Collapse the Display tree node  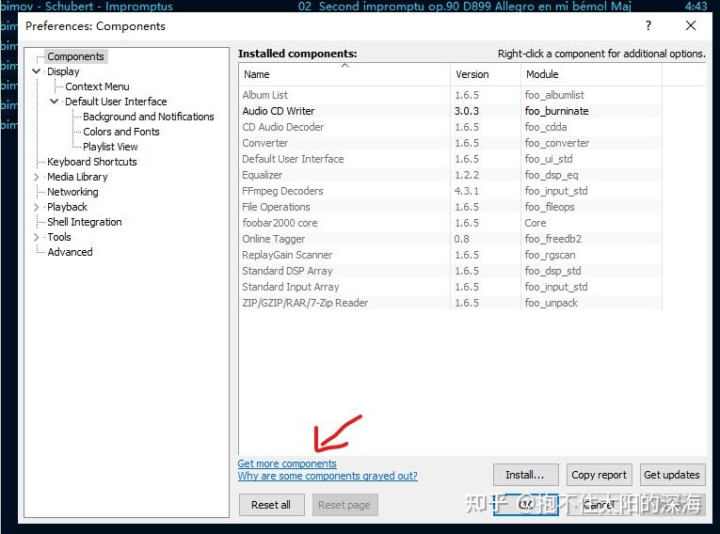(x=37, y=71)
